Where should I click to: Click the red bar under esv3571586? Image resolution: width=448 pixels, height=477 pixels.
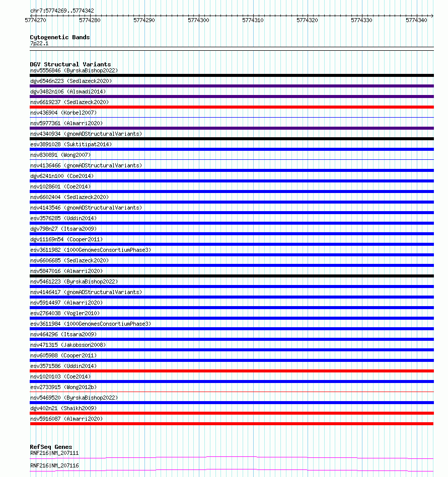[x=232, y=371]
